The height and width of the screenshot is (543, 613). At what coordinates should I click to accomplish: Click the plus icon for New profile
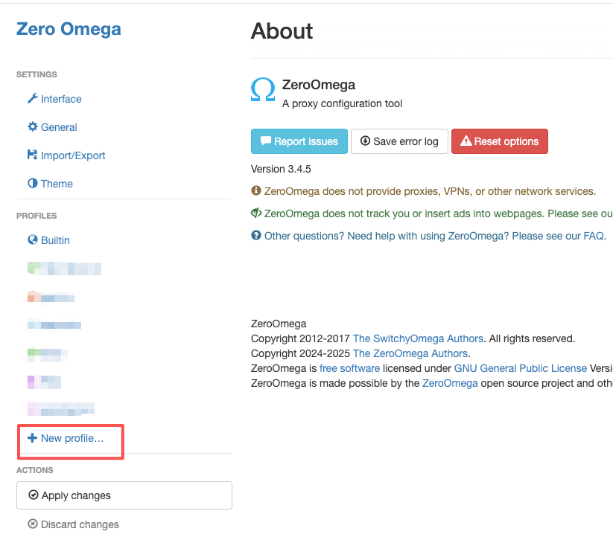point(32,438)
